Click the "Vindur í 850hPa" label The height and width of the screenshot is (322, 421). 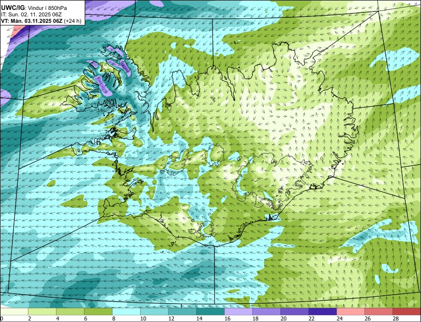tap(48, 8)
